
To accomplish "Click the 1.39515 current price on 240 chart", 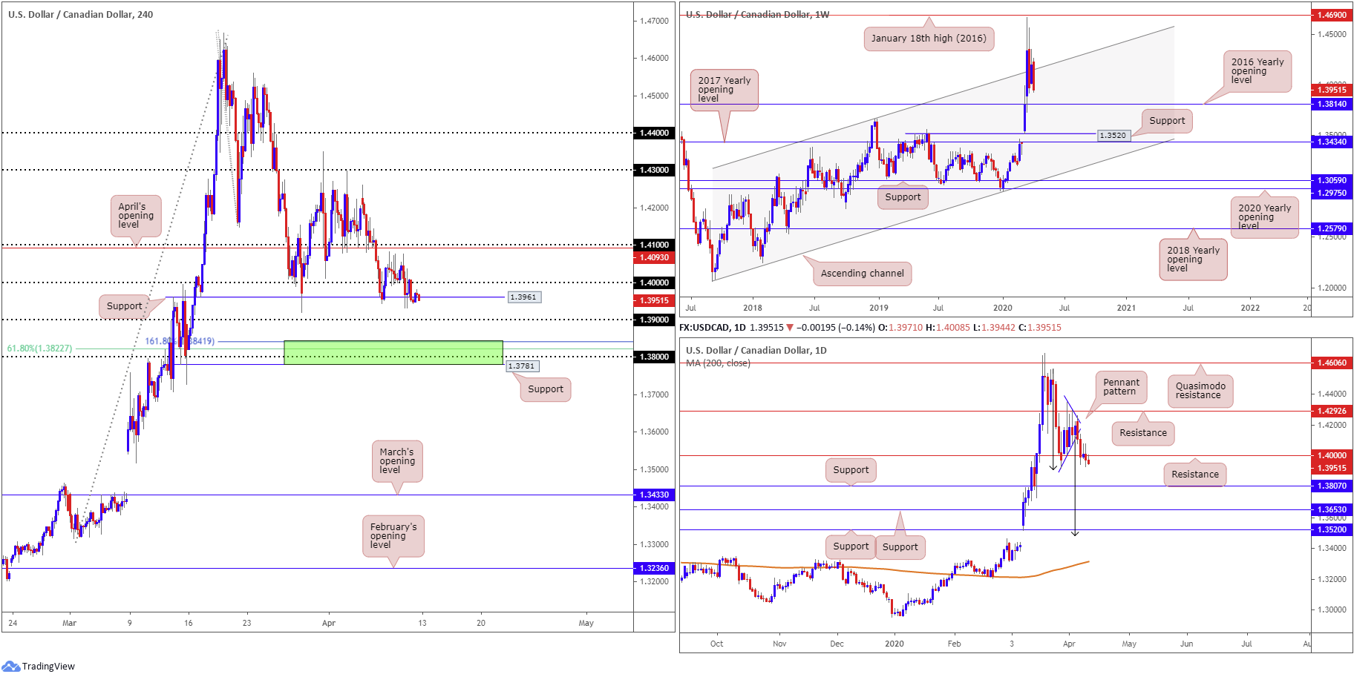I will pos(654,300).
